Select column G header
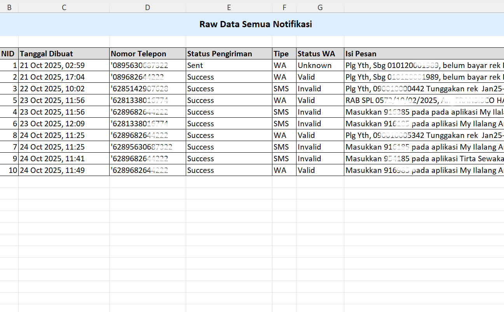Screen dimensions: 504x312 320,7
